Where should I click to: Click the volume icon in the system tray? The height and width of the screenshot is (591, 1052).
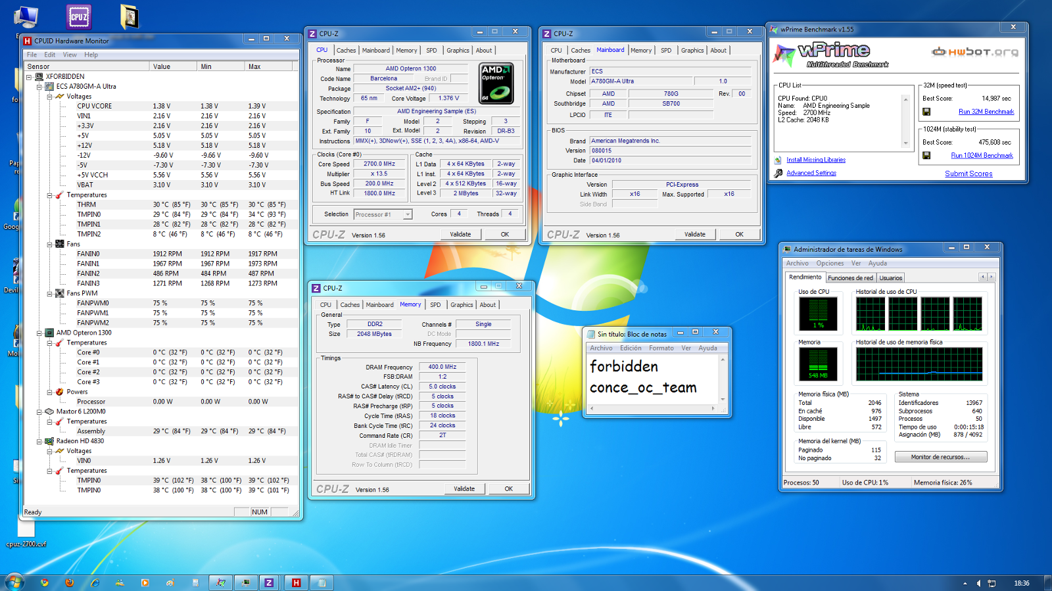point(978,583)
